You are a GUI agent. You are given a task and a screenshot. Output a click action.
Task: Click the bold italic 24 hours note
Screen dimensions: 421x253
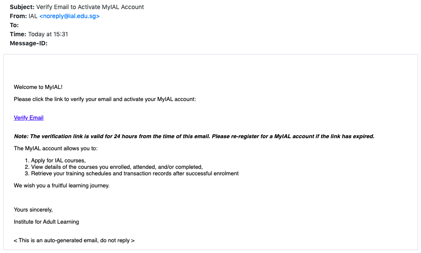click(194, 136)
